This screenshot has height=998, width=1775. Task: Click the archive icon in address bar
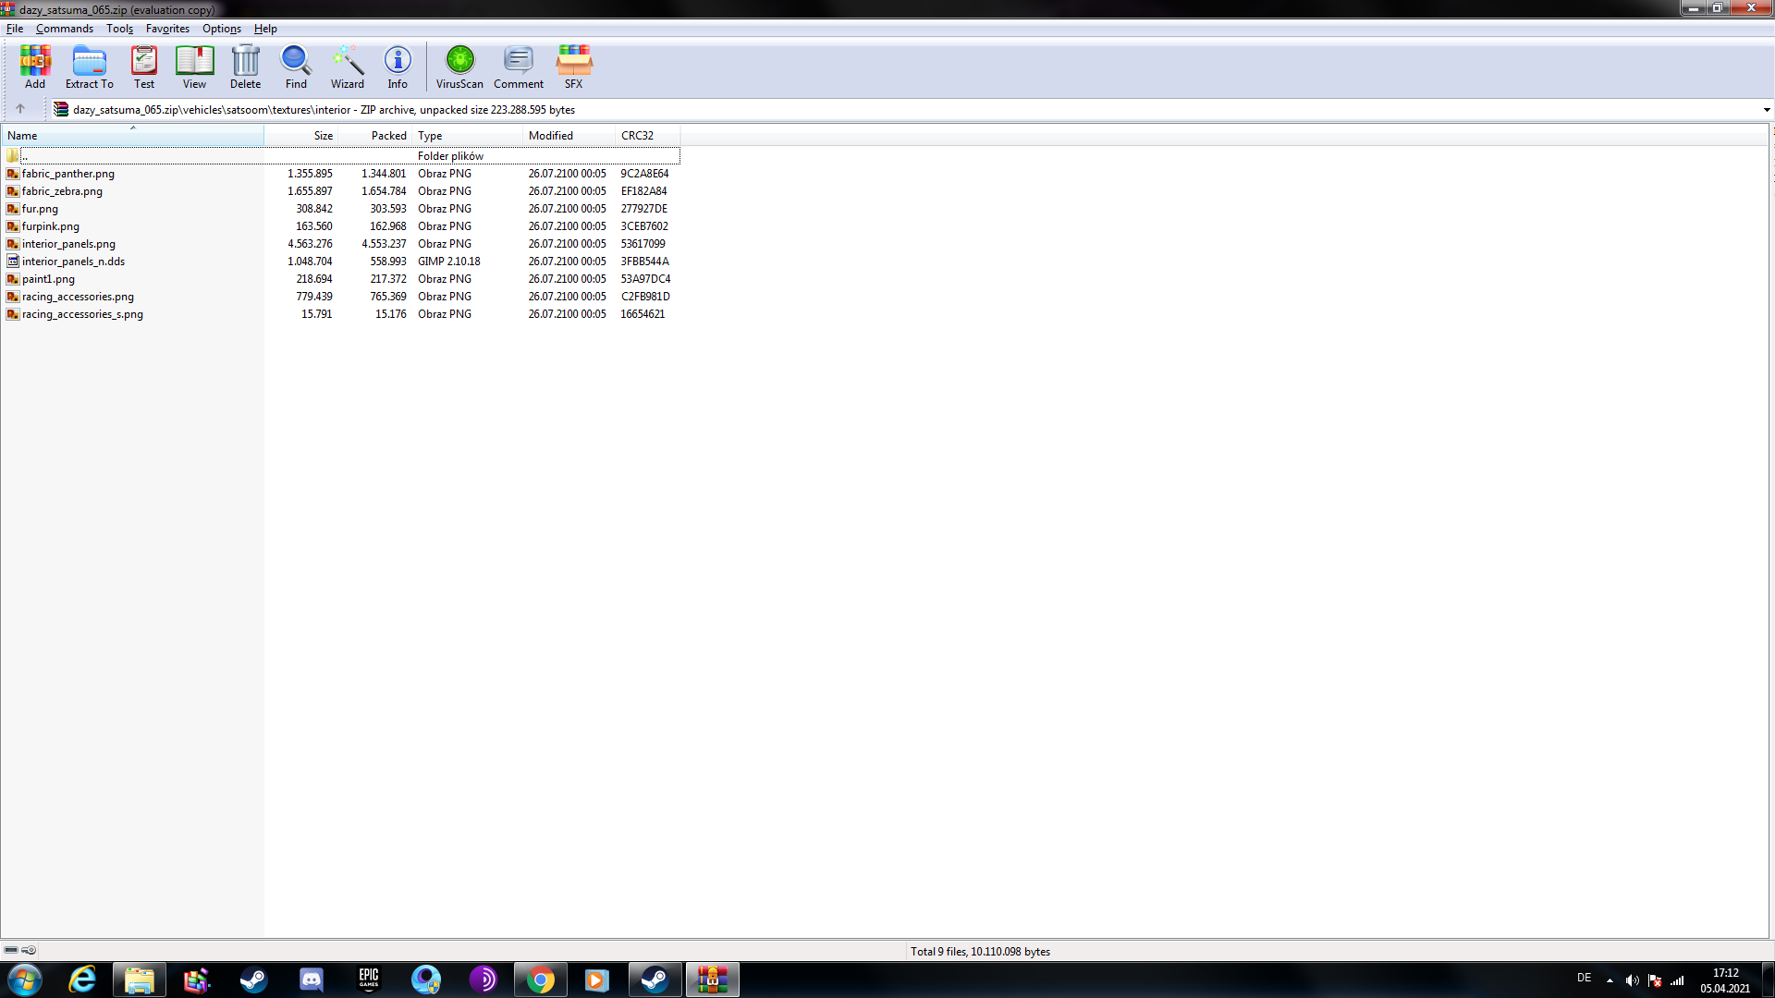[x=61, y=109]
